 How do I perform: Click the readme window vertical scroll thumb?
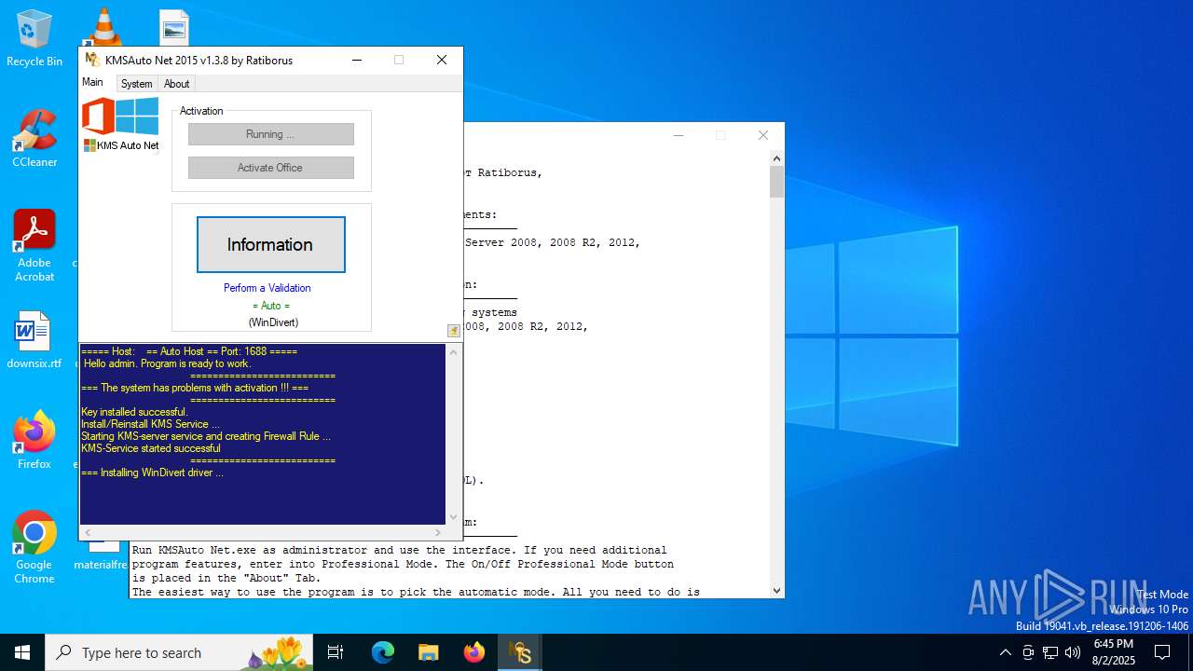click(x=776, y=182)
